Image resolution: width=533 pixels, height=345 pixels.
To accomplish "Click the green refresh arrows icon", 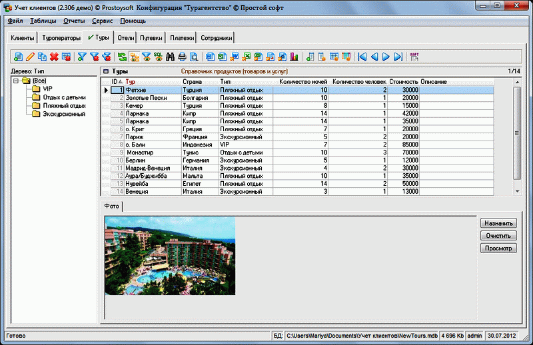I will (x=123, y=57).
